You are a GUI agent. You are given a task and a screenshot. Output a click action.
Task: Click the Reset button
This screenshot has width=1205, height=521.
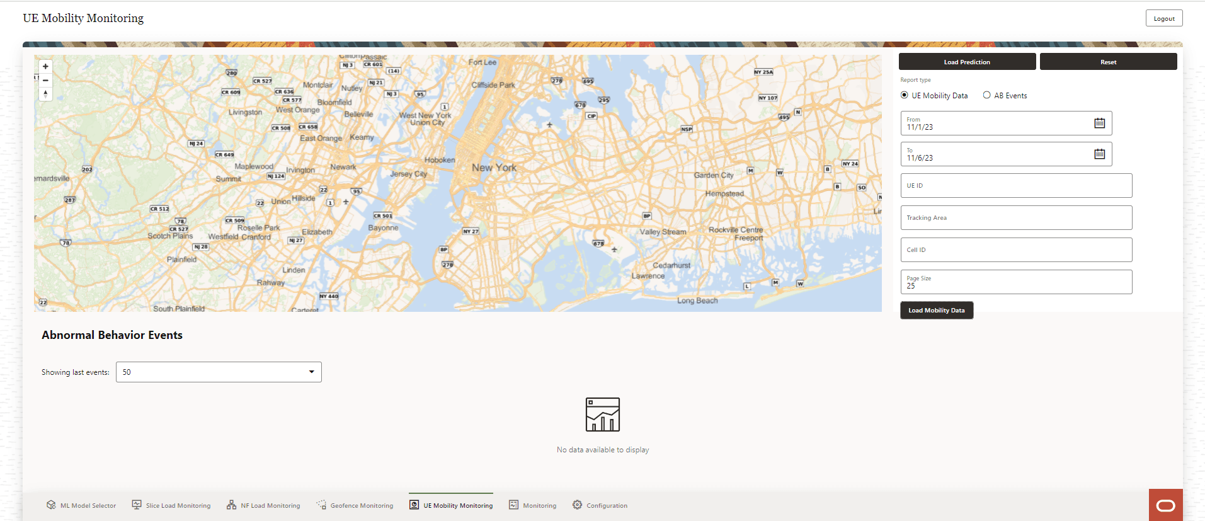[x=1108, y=62]
